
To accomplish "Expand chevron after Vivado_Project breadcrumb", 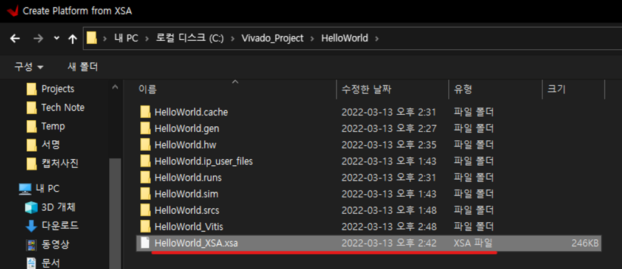I will point(313,38).
